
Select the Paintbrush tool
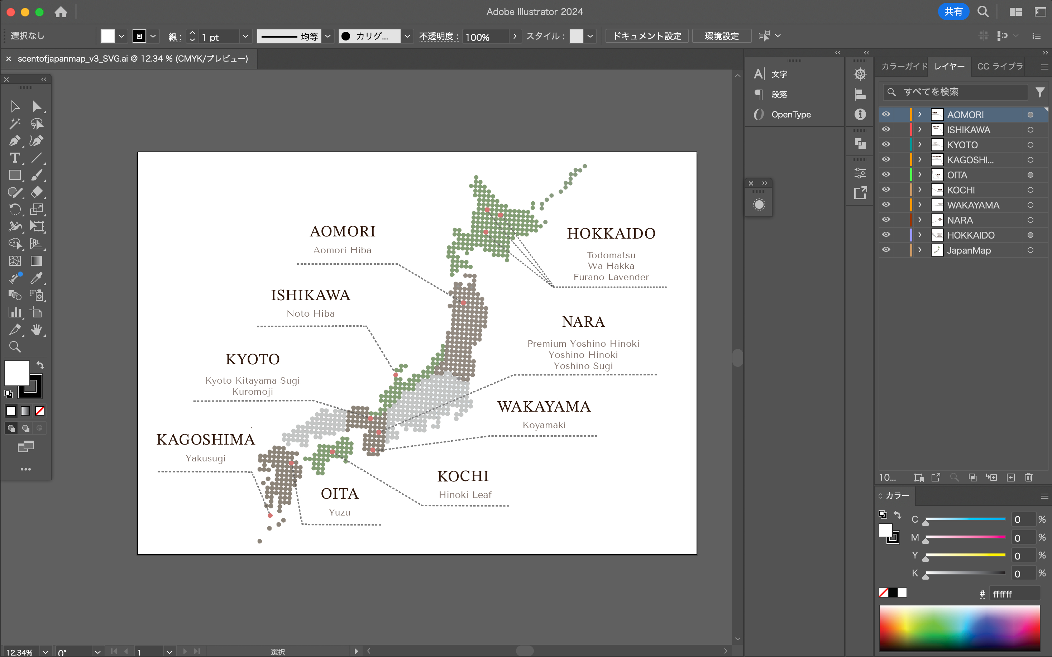(x=37, y=175)
